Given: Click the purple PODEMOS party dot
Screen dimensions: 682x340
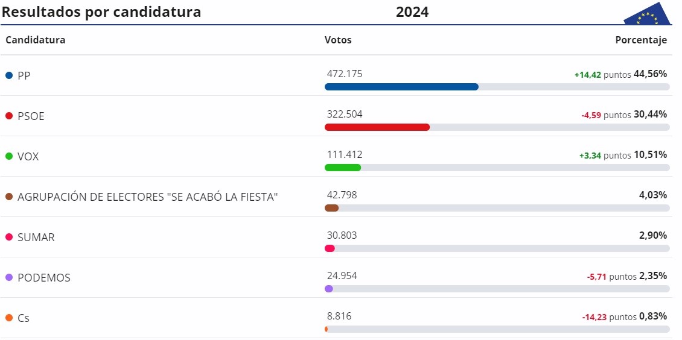Looking at the screenshot, I should click(x=9, y=277).
